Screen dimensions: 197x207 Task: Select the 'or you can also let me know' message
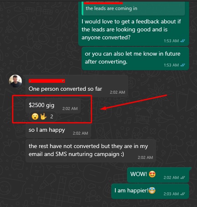[135, 59]
